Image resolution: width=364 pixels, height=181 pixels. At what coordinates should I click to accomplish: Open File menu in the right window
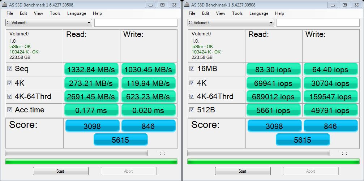(x=192, y=13)
